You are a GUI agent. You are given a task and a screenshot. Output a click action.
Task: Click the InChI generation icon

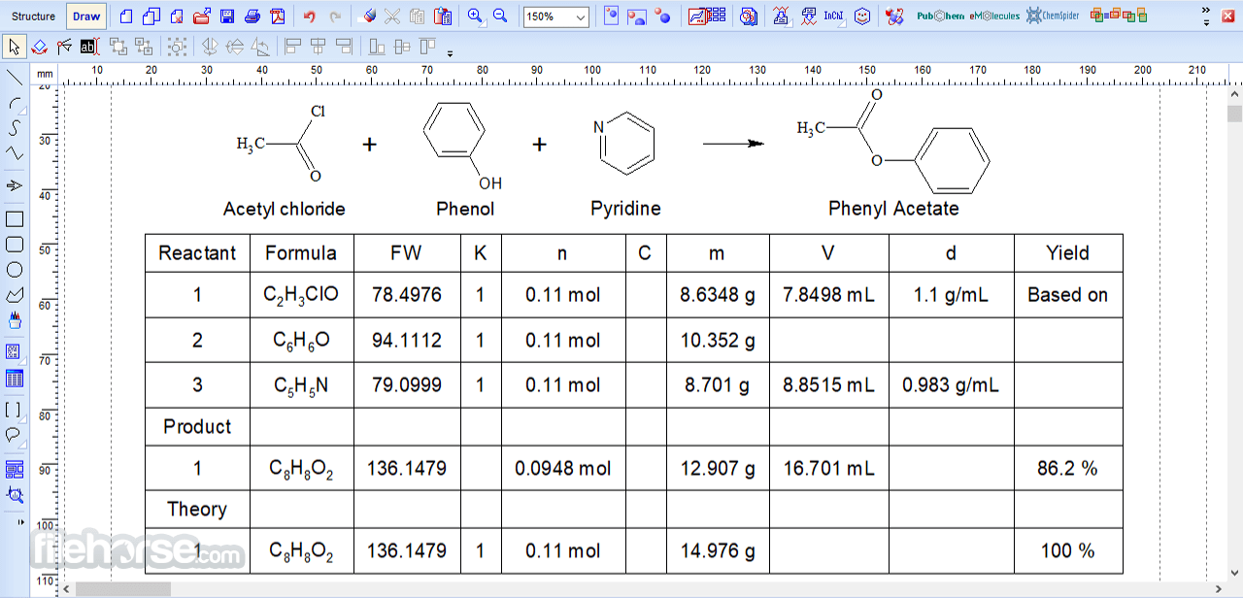pos(834,17)
